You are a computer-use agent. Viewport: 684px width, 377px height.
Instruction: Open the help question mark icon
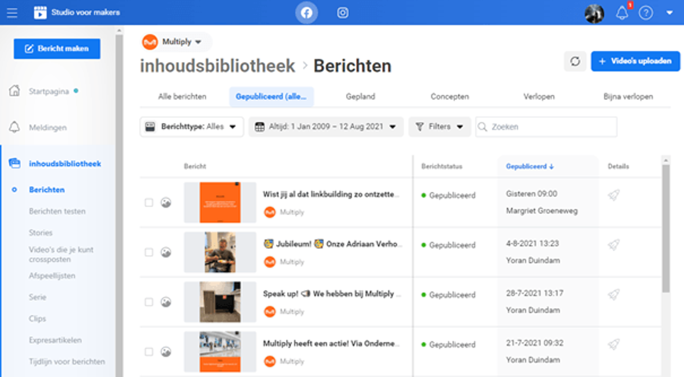click(x=646, y=13)
